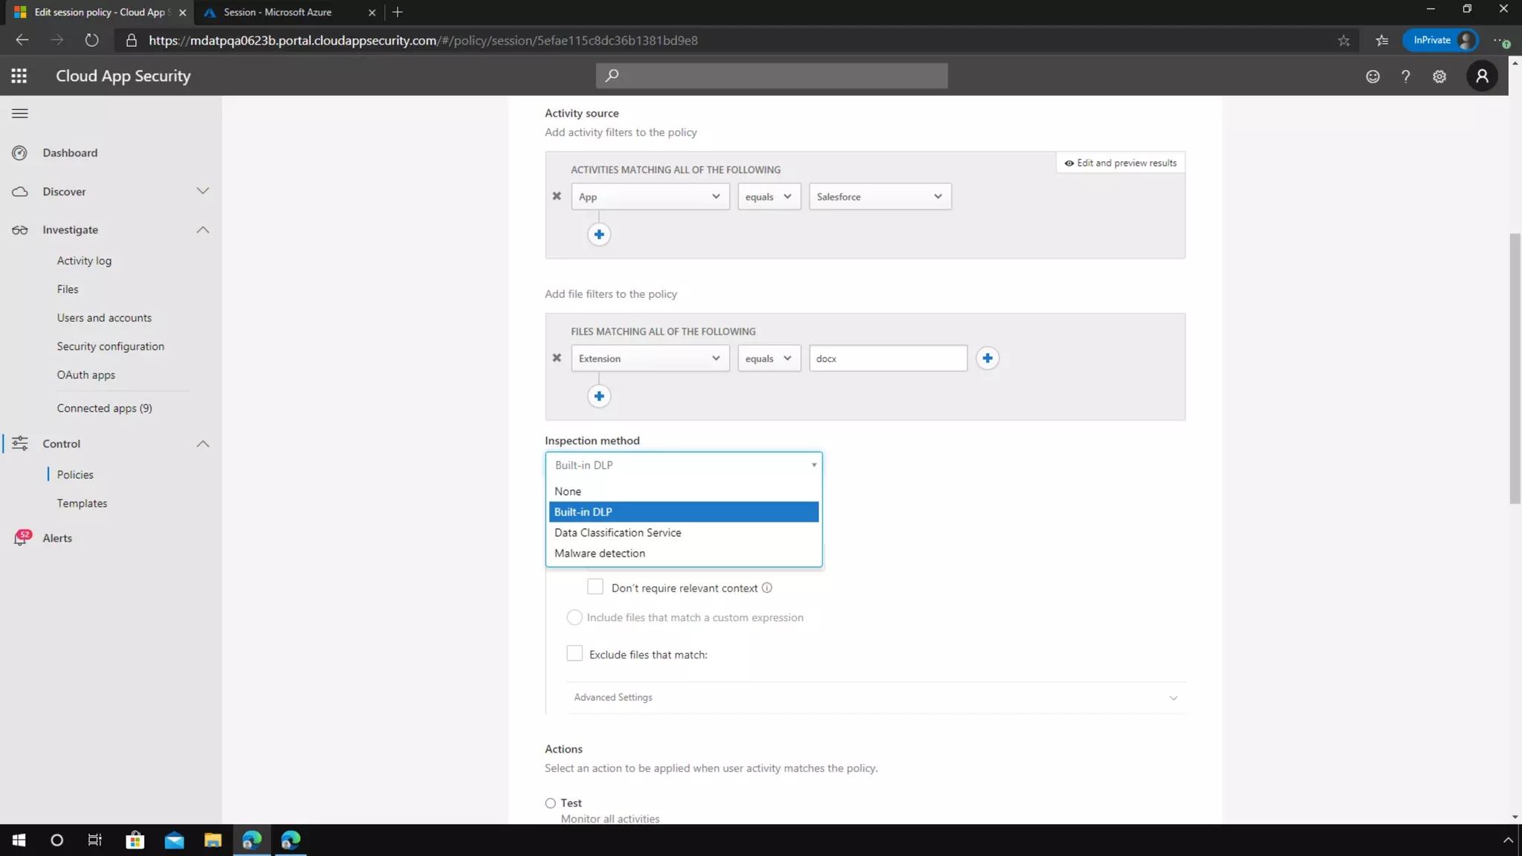This screenshot has height=856, width=1522.
Task: Remove the App activity filter with X
Action: pos(557,196)
